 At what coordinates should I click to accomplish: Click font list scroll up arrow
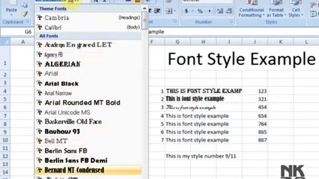pos(145,8)
